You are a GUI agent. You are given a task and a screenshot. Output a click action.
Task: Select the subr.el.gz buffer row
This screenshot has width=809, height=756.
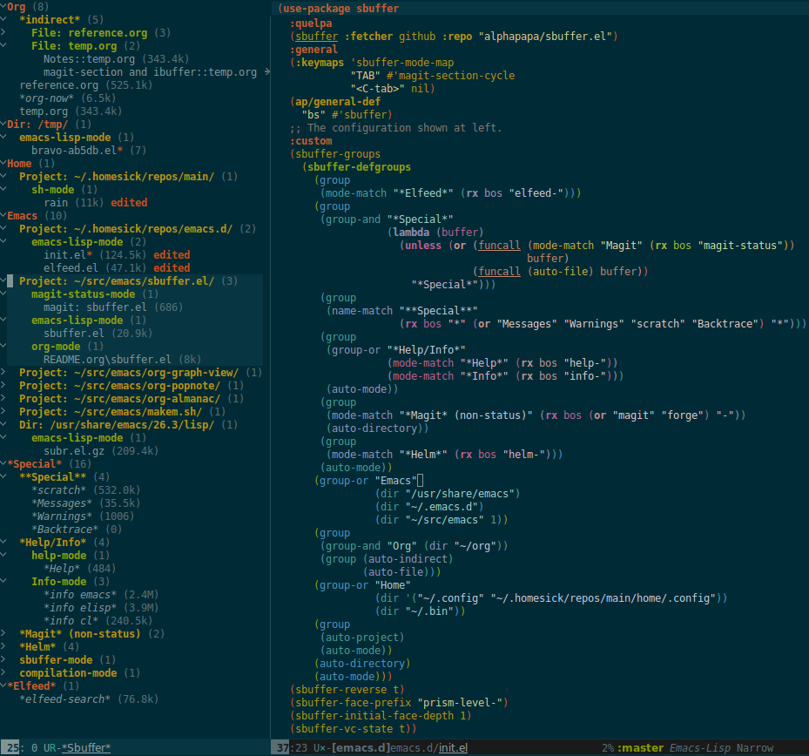pos(101,450)
